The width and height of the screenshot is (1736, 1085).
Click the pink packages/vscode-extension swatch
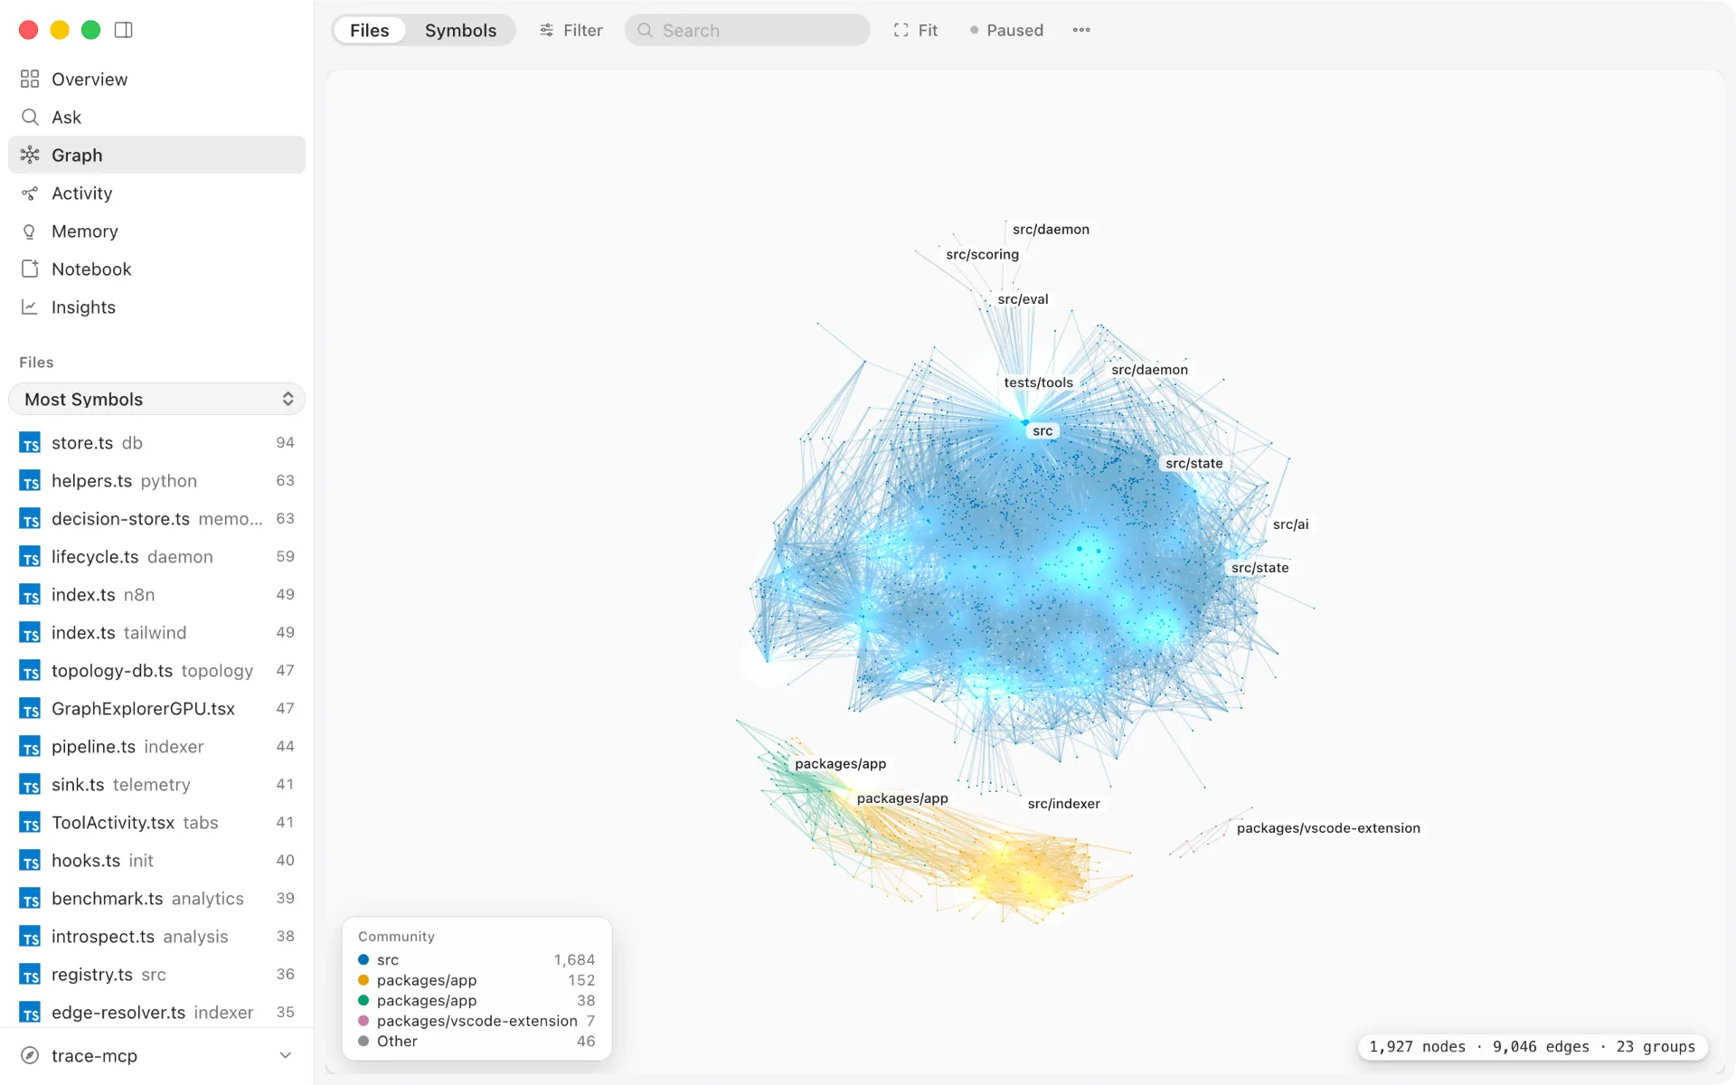363,1021
